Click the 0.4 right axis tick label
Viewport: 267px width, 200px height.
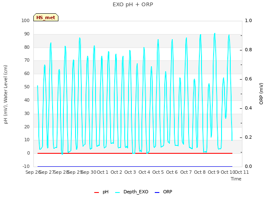(248, 108)
